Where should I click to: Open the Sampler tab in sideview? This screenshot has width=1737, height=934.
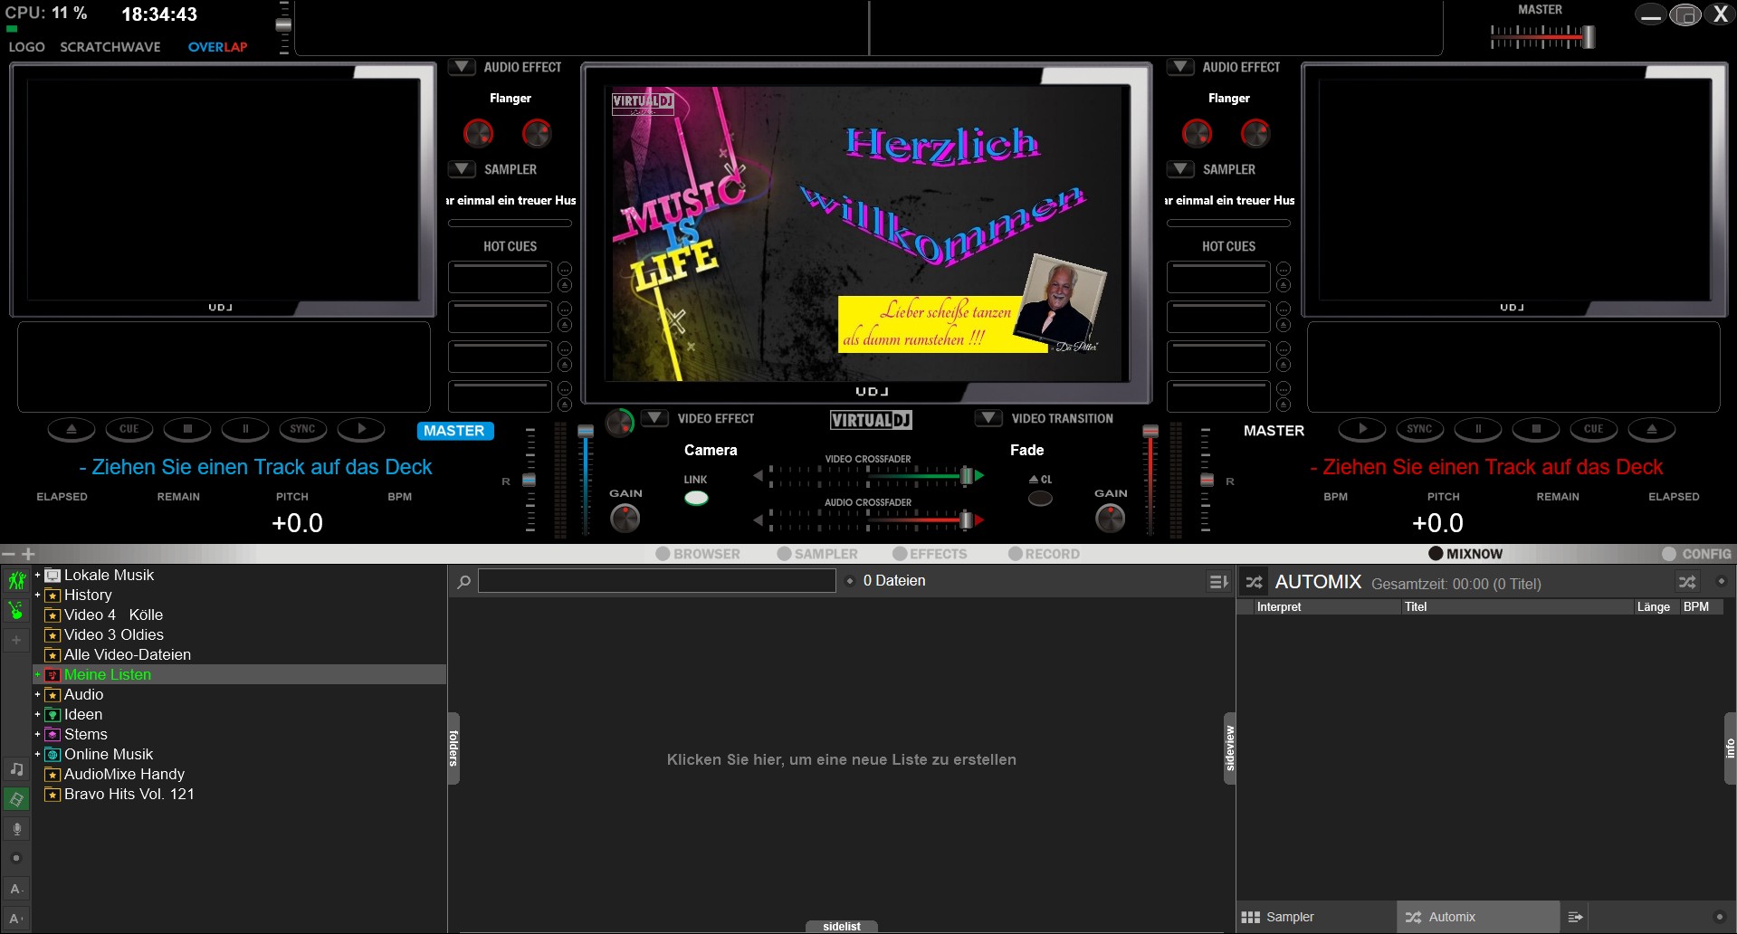(1316, 917)
